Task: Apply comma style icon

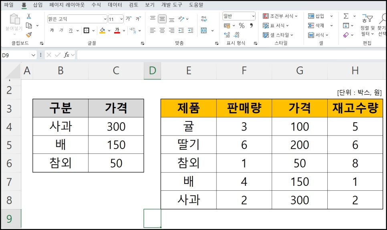Action: (x=251, y=25)
